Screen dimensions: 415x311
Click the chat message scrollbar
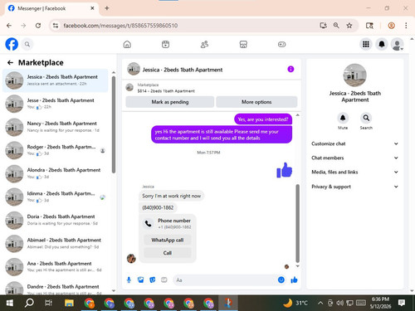pyautogui.click(x=298, y=223)
